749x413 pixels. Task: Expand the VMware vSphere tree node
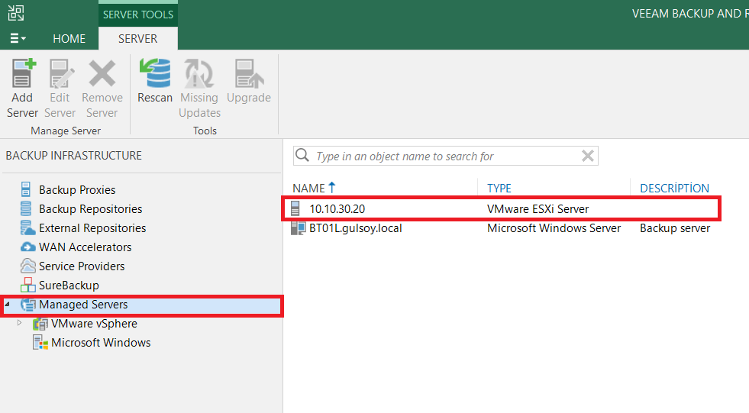point(20,324)
